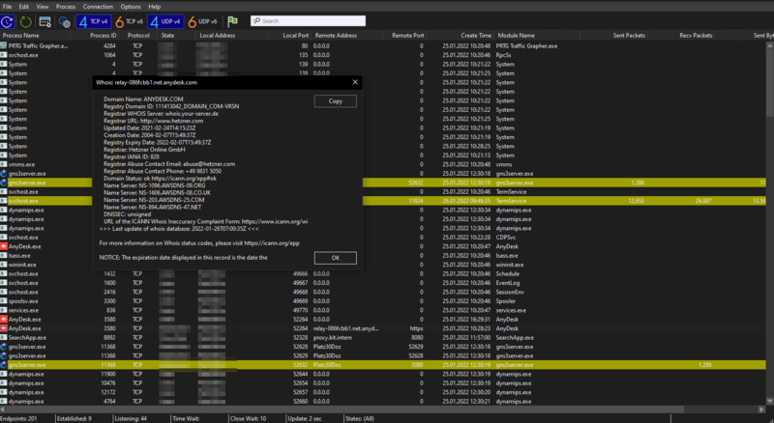This screenshot has width=774, height=423.
Task: Click into the Search field
Action: point(319,20)
